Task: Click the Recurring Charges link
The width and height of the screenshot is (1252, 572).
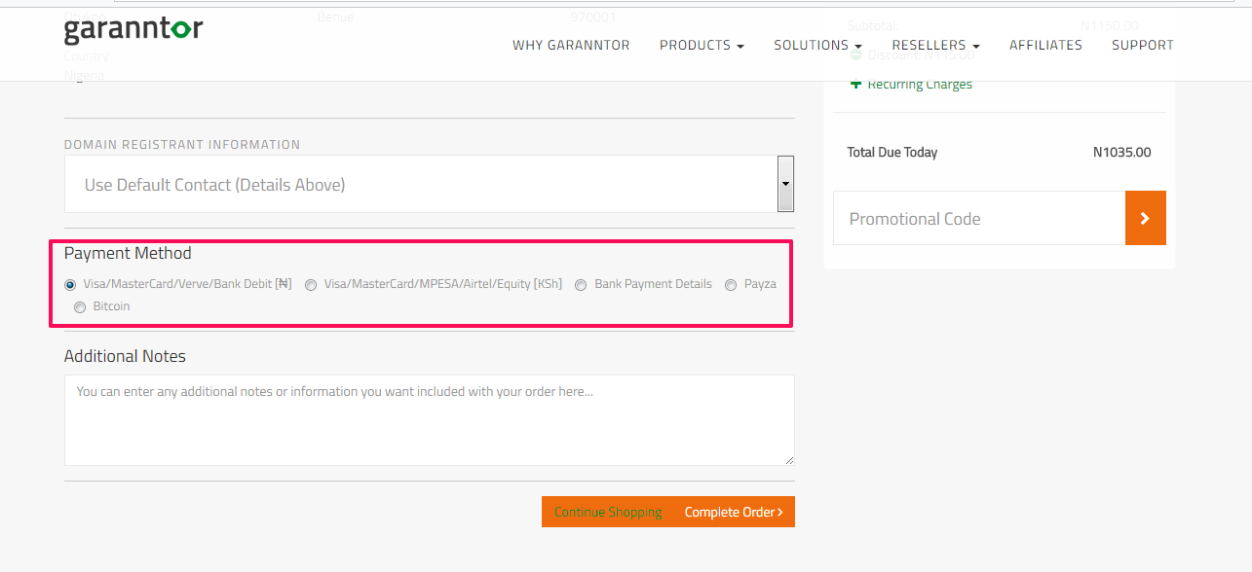Action: [920, 85]
